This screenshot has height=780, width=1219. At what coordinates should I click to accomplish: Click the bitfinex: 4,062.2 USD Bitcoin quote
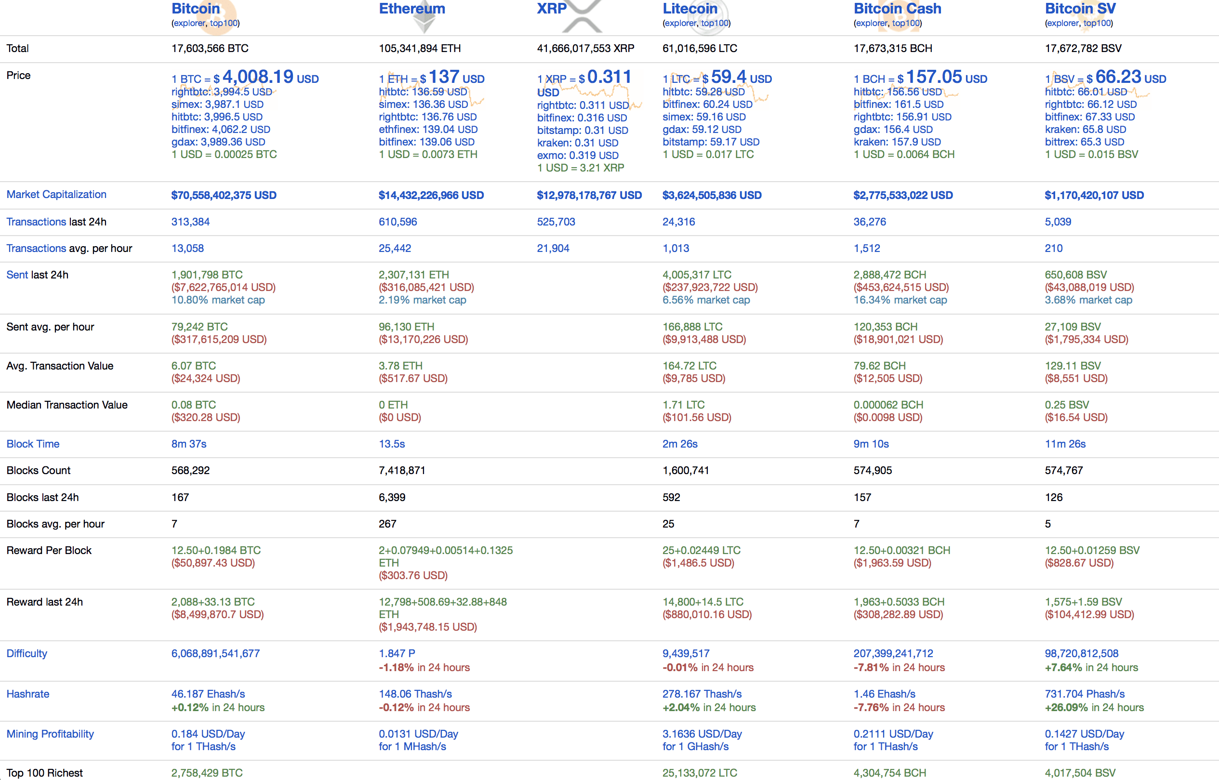(x=221, y=129)
